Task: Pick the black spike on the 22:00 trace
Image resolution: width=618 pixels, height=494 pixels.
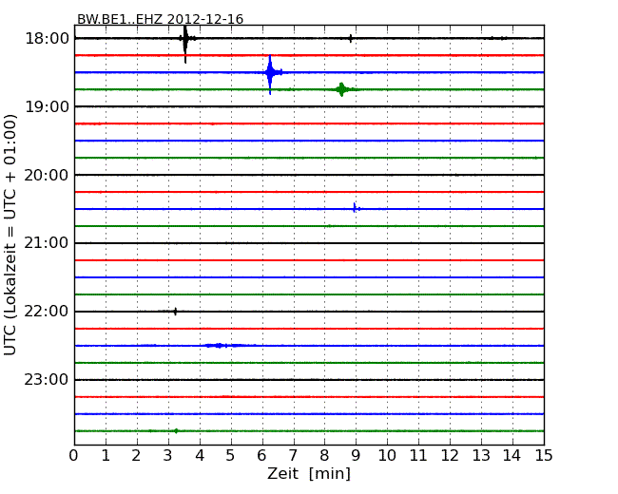Action: pyautogui.click(x=175, y=312)
